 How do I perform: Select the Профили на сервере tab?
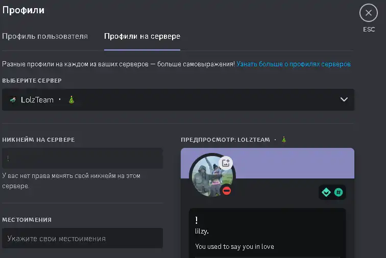tap(142, 36)
